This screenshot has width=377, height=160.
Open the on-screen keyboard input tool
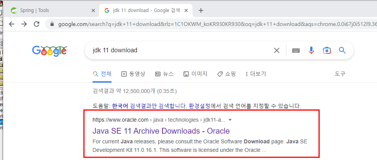[296, 50]
